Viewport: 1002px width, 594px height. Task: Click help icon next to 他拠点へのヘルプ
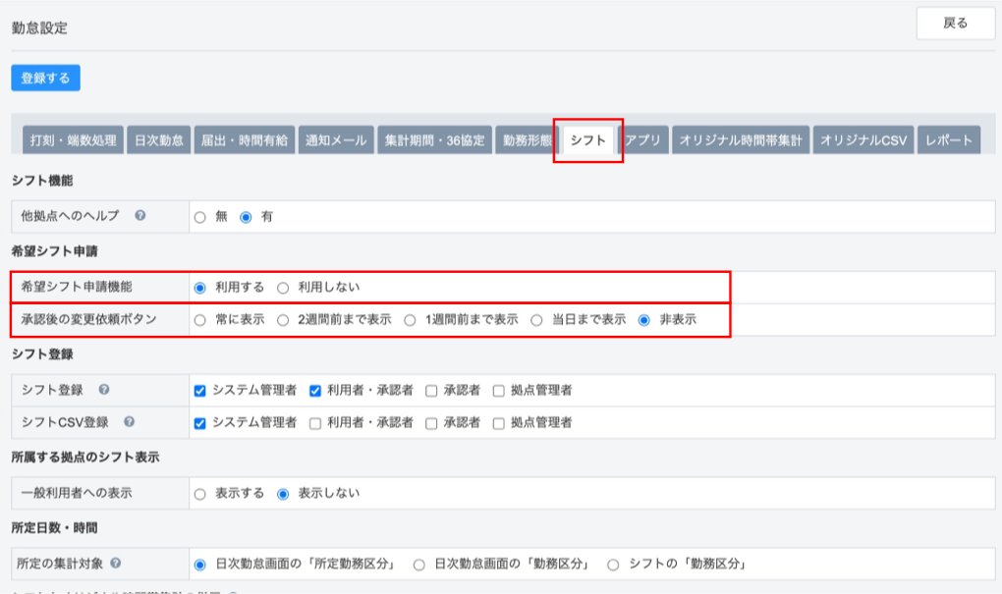tap(140, 216)
